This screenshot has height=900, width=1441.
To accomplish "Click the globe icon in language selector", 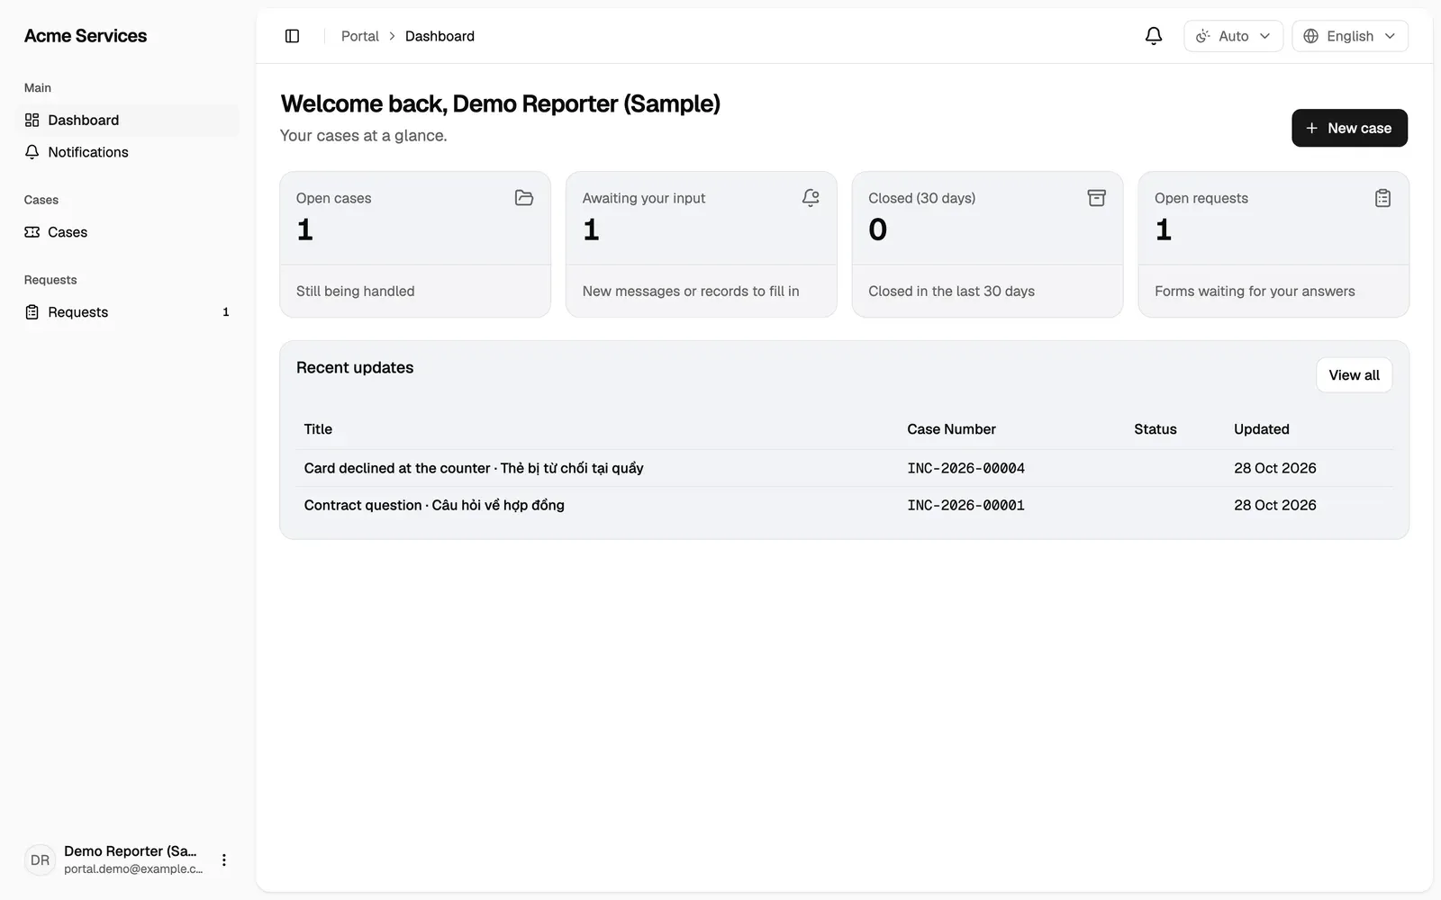I will (1311, 36).
